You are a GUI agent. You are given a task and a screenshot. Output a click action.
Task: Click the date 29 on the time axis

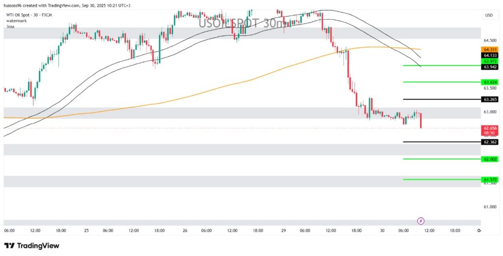[283, 230]
